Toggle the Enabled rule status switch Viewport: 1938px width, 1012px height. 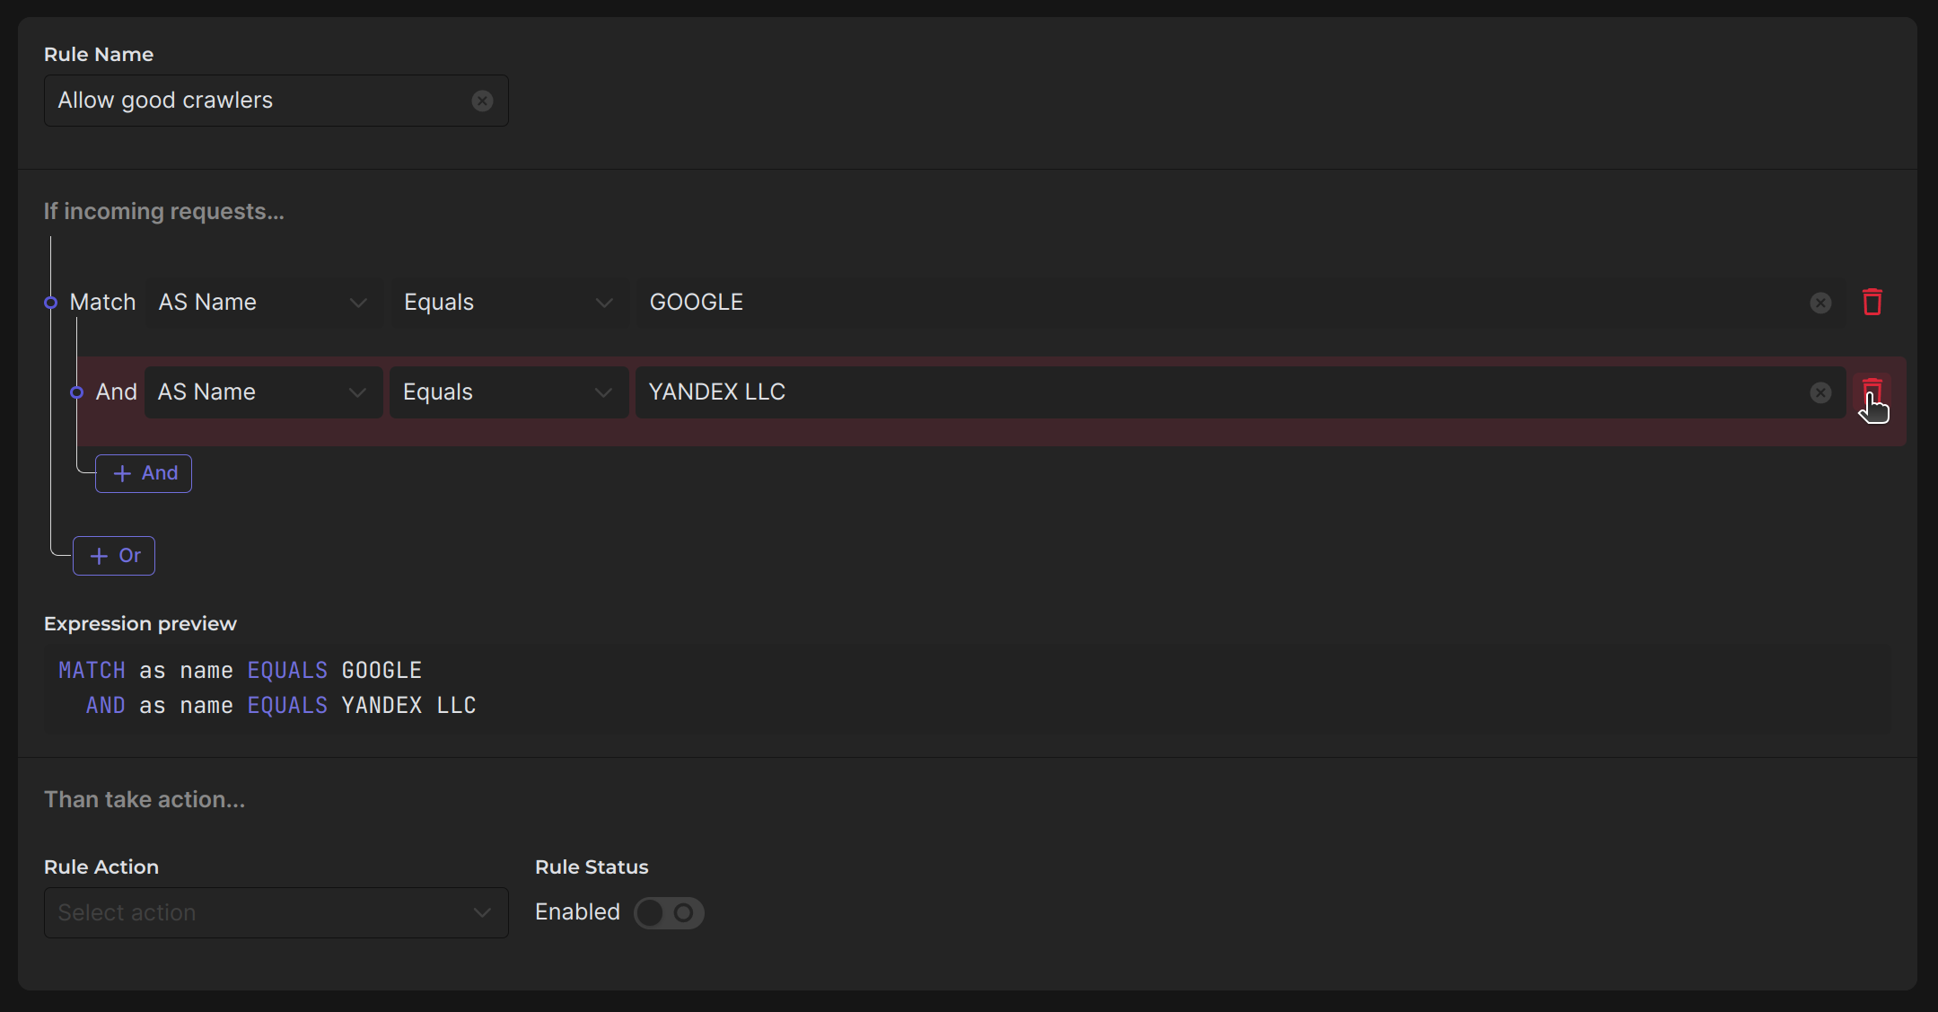point(669,912)
